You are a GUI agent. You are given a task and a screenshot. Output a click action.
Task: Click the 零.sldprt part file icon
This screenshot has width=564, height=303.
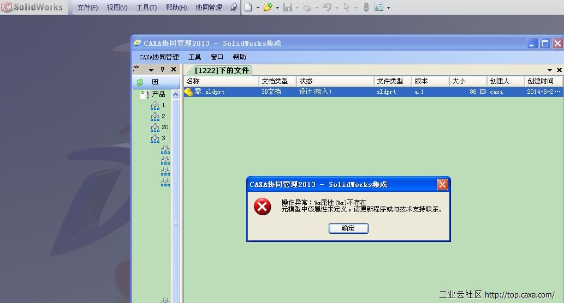[188, 92]
